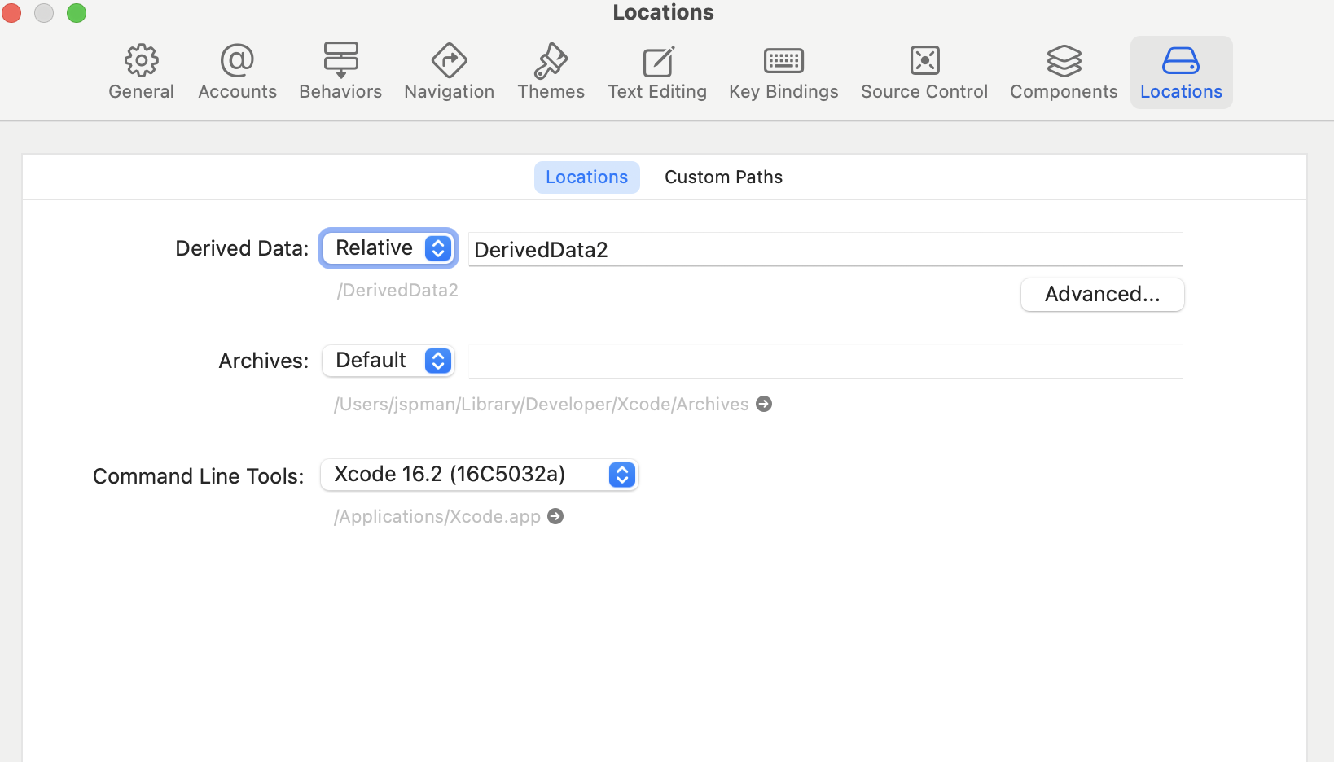Click the /Applications/Xcode.app path text

pos(437,517)
